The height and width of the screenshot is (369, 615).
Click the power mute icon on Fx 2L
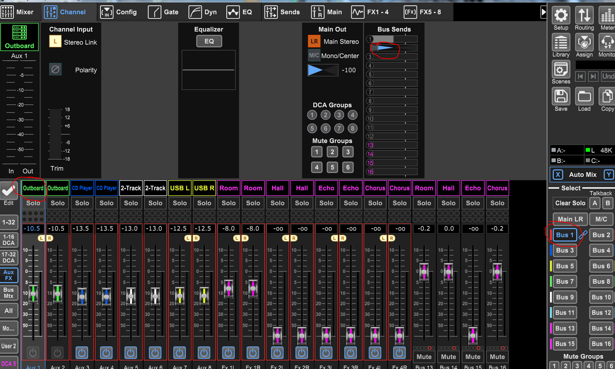click(277, 353)
